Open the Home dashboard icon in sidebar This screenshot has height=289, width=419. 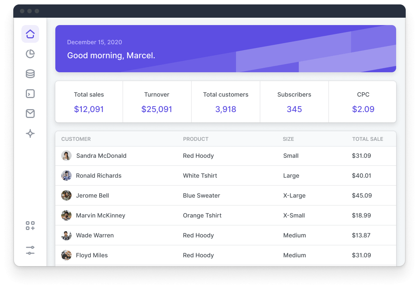tap(30, 34)
